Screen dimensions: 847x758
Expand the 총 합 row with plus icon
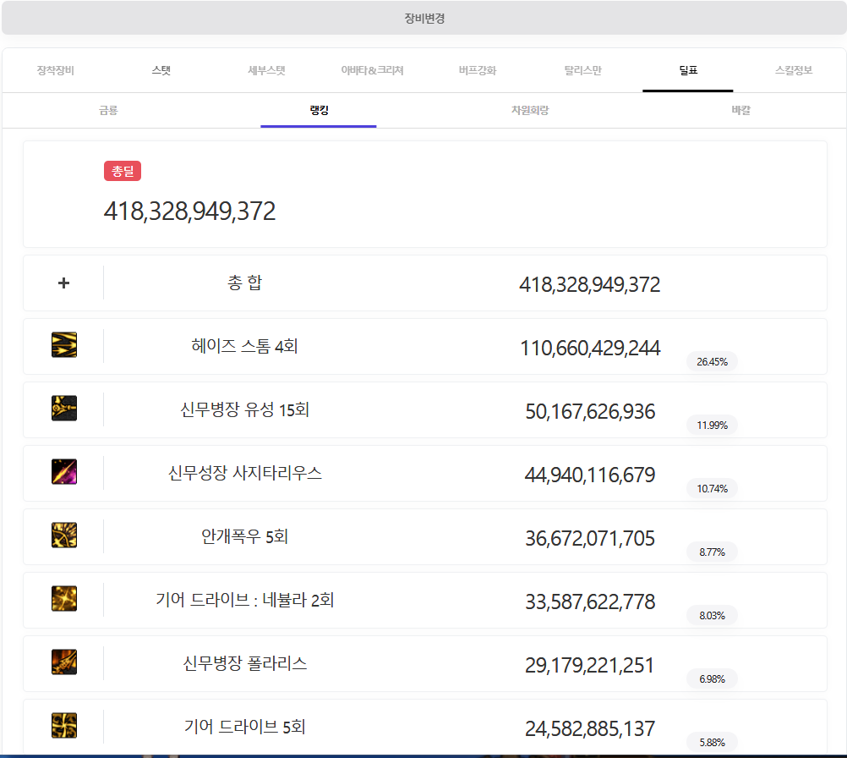coord(63,283)
